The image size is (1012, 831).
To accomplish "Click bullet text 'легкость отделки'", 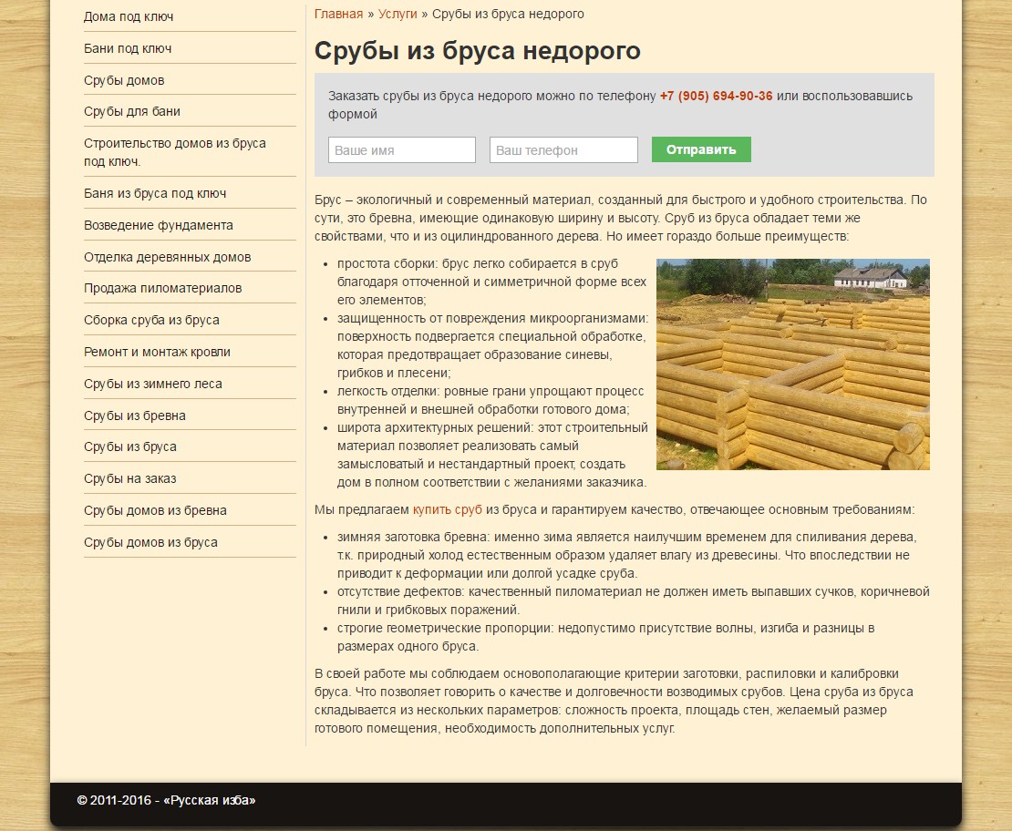I will pyautogui.click(x=387, y=391).
